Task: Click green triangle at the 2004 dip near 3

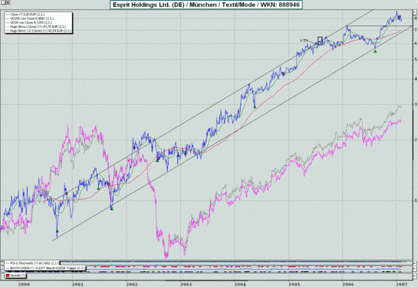Action: [255, 107]
